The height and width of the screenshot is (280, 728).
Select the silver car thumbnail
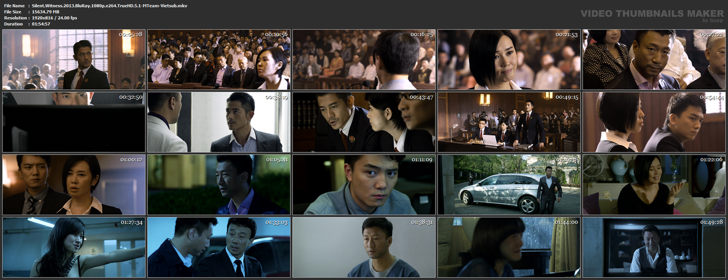coord(509,185)
